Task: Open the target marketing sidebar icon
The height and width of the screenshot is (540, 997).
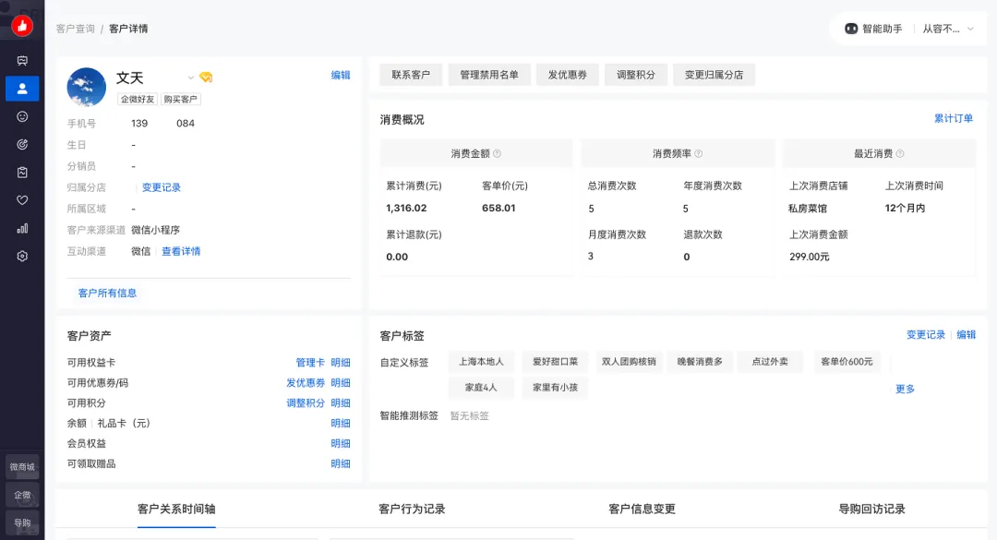Action: 22,144
